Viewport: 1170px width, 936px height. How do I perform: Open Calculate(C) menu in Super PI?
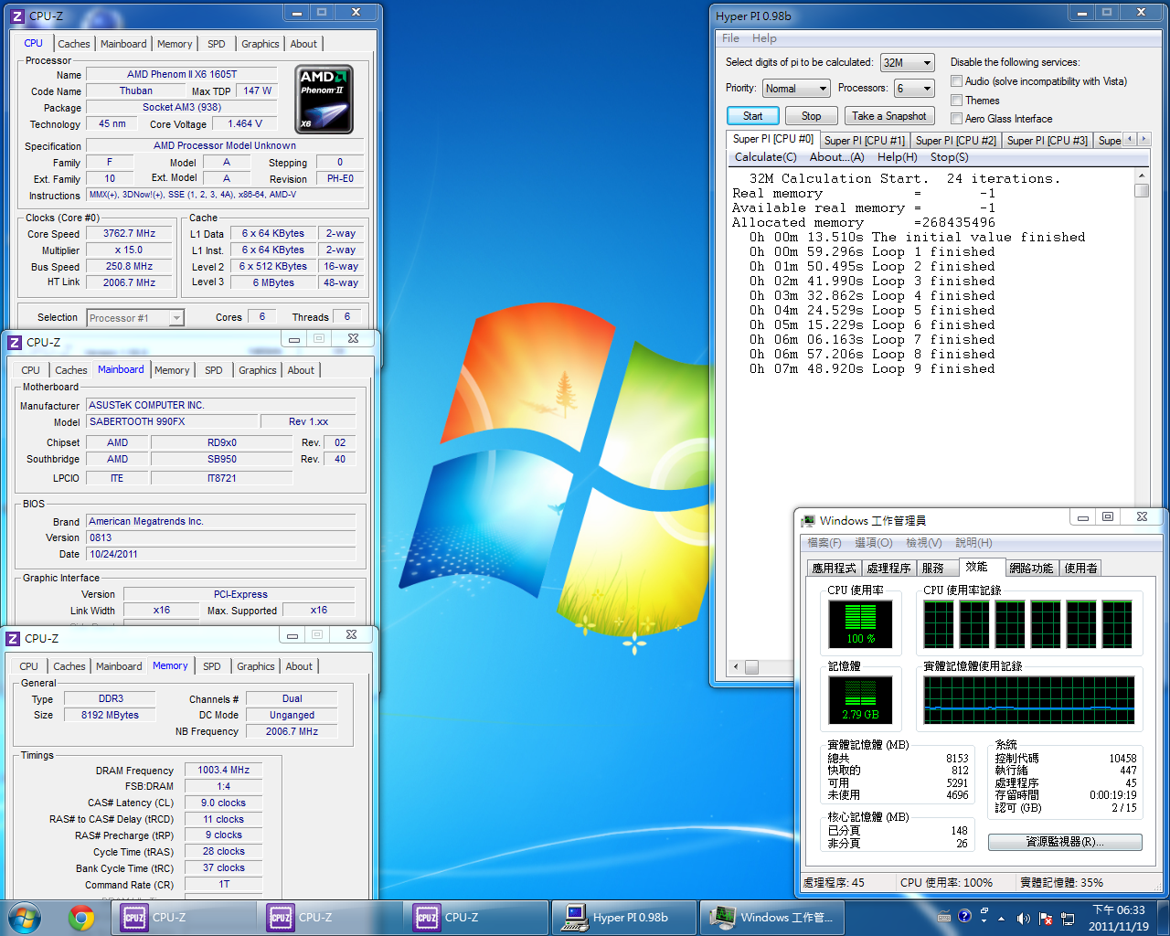point(765,157)
